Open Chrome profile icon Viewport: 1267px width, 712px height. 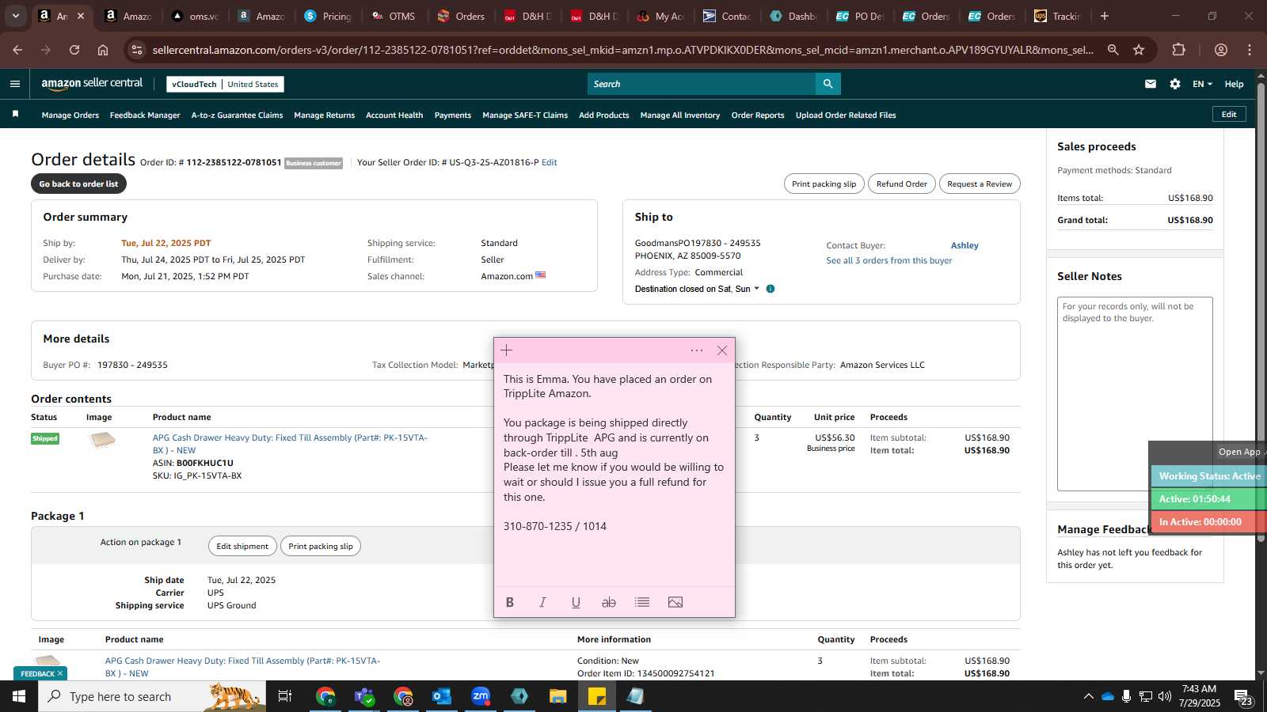pos(1220,50)
